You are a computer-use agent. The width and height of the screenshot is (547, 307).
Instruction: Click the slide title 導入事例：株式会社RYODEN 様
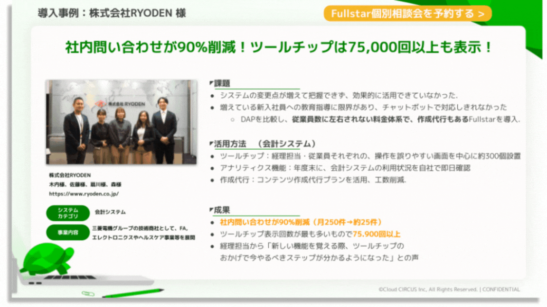pyautogui.click(x=112, y=13)
